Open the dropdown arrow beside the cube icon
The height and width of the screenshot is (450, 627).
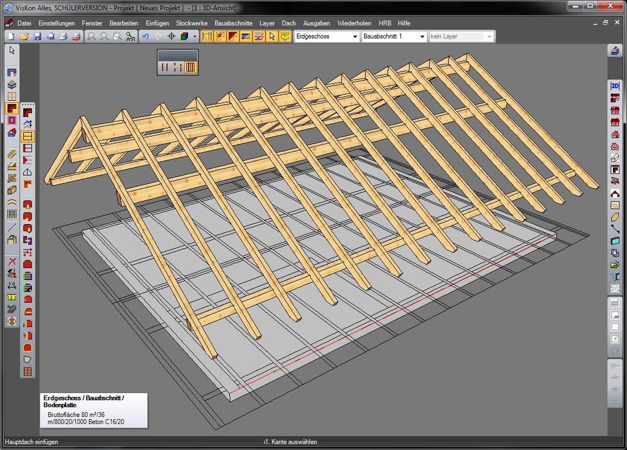195,37
